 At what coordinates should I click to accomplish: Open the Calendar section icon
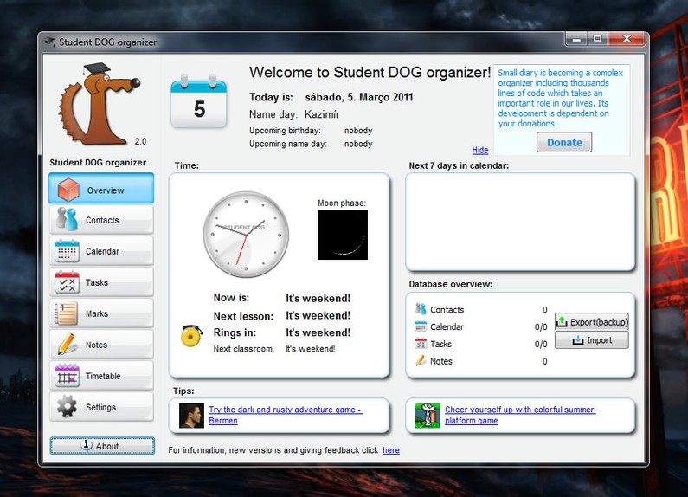(68, 251)
